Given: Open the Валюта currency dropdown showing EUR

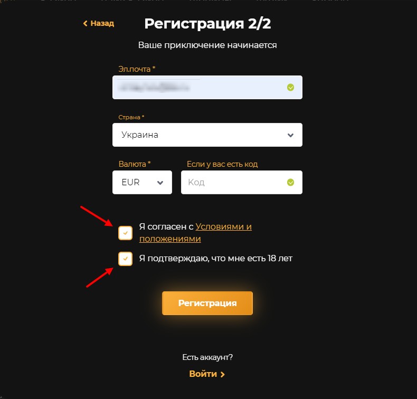Looking at the screenshot, I should [x=143, y=183].
